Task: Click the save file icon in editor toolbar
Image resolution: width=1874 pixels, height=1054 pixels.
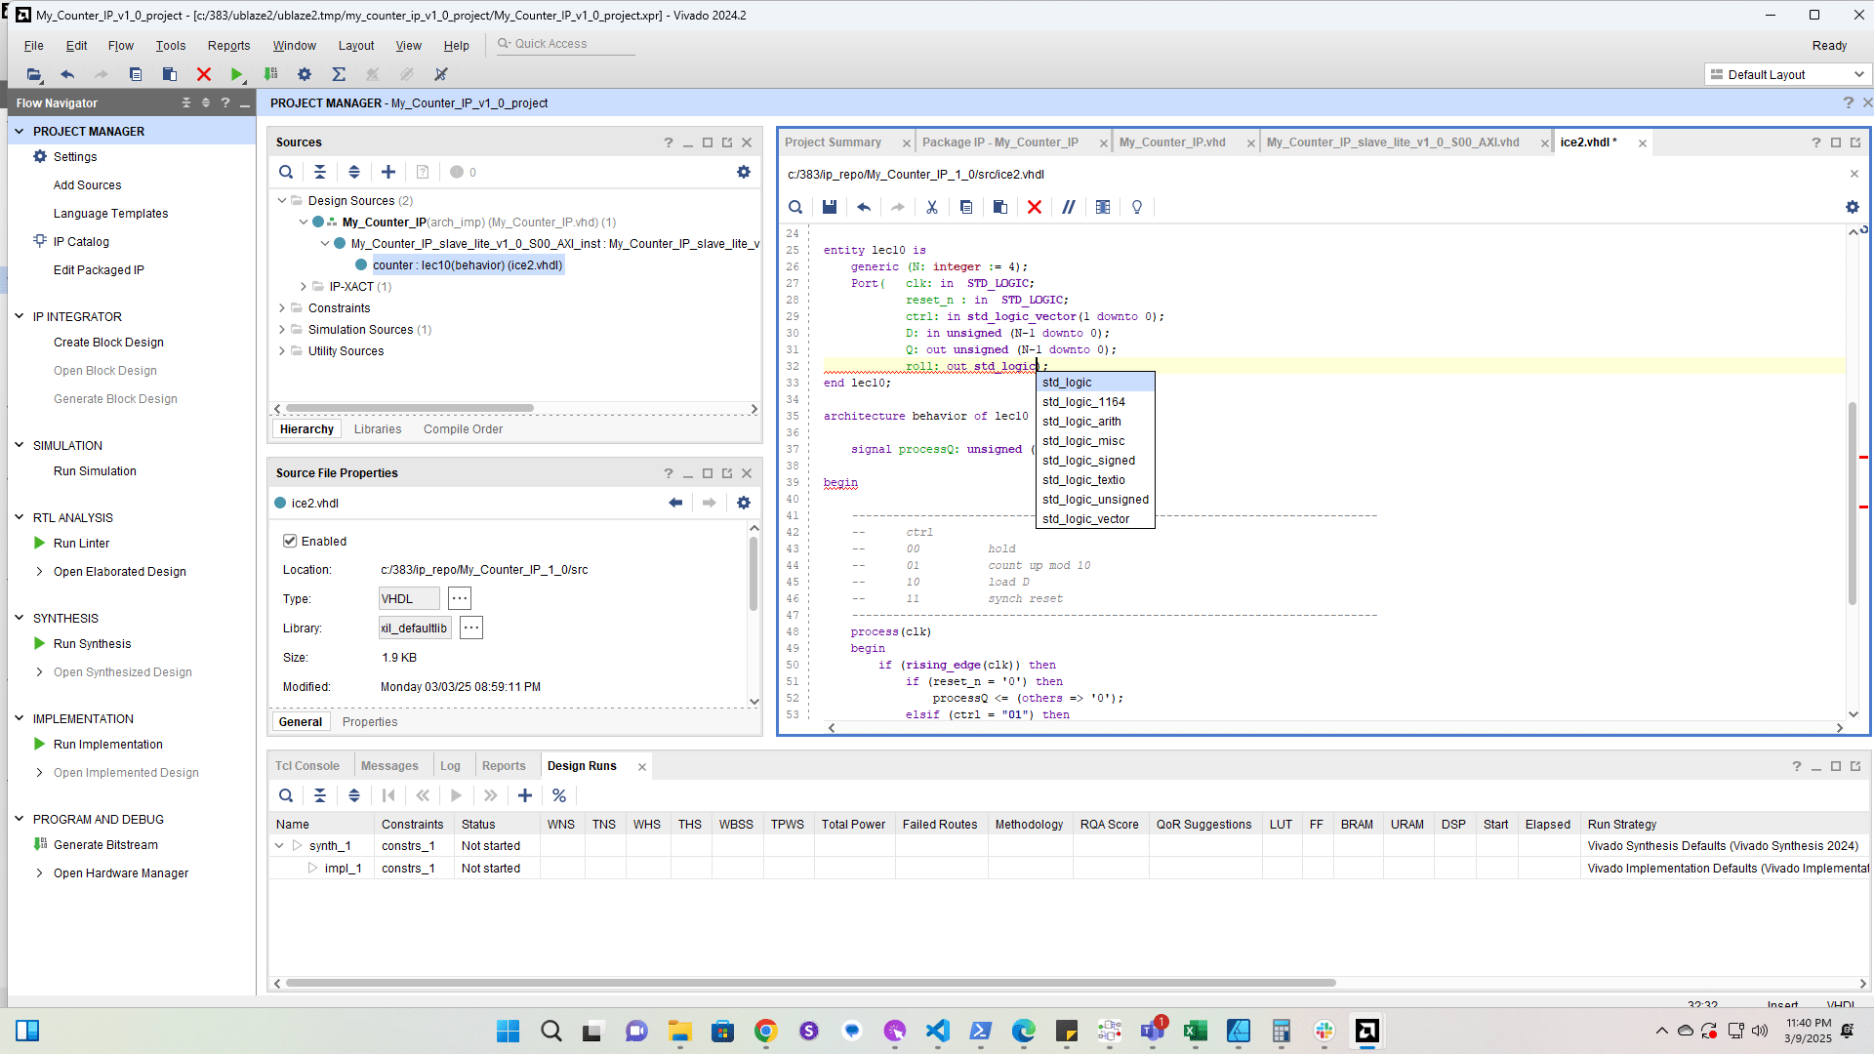Action: pos(830,207)
